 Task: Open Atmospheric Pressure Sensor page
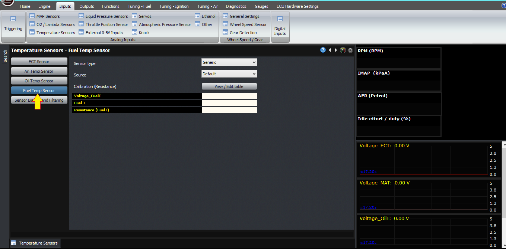161,24
